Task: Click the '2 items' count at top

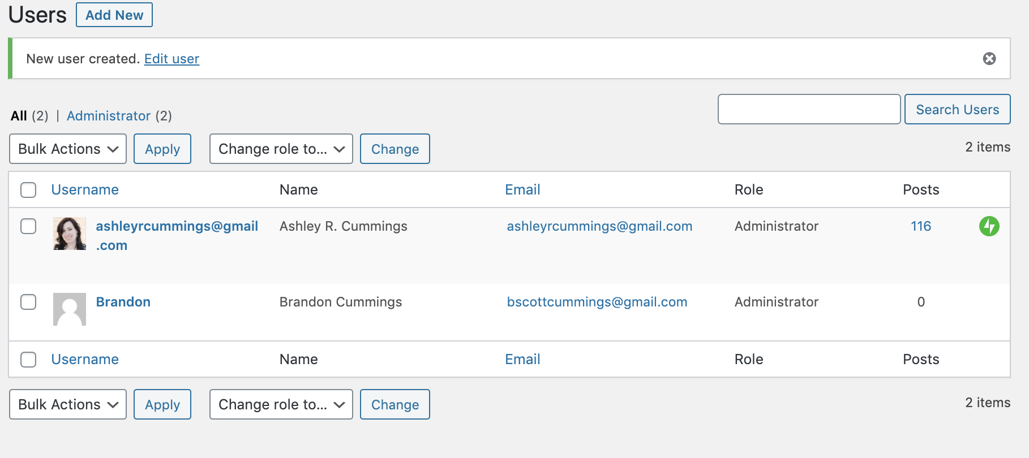Action: (988, 147)
